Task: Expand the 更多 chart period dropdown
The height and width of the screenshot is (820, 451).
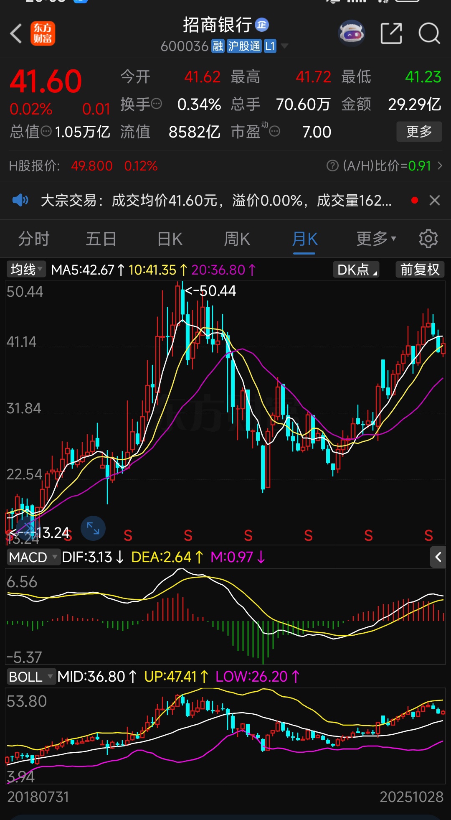Action: [376, 239]
